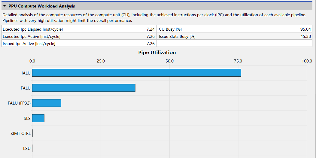Click the Executed Ipc Elapsed metric row

tap(79, 29)
